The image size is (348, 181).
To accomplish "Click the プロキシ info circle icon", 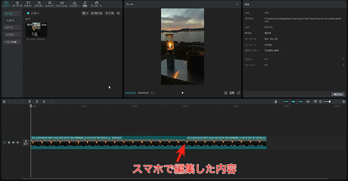I will pos(343,59).
